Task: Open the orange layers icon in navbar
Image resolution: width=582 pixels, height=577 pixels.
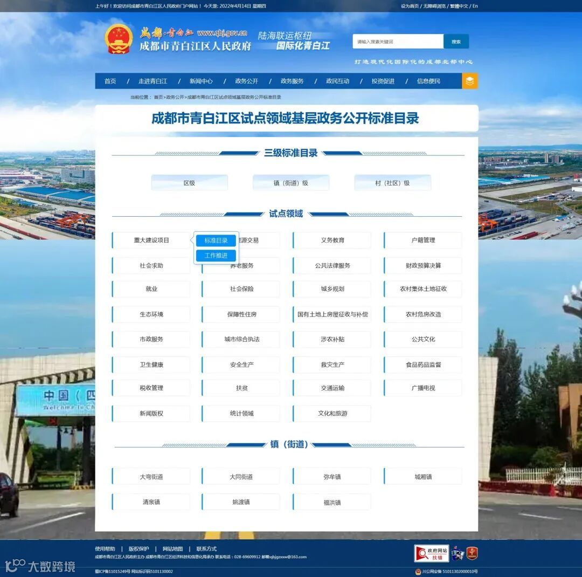Action: (469, 81)
